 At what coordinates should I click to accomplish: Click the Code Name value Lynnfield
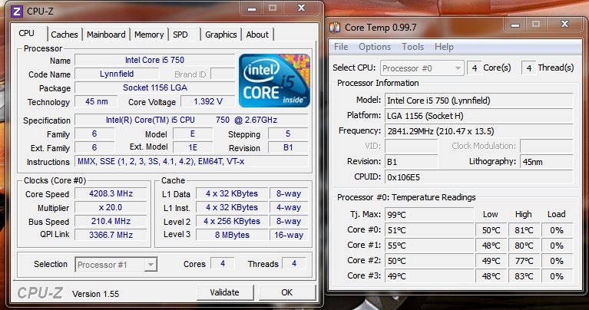point(117,74)
